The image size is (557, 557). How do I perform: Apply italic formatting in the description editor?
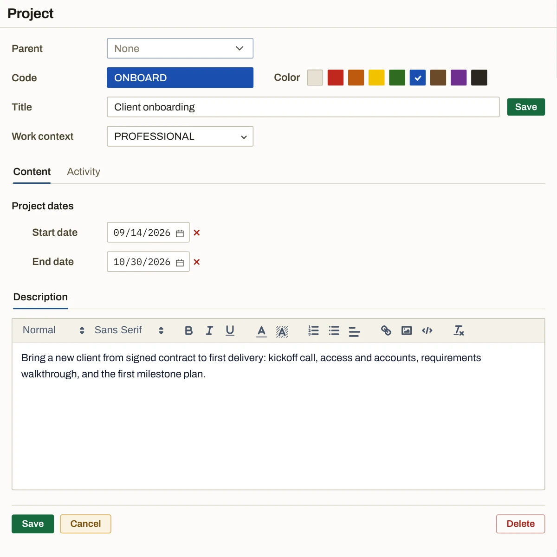(x=209, y=330)
